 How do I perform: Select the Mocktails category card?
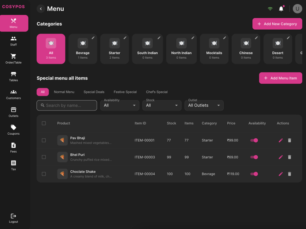click(x=214, y=49)
